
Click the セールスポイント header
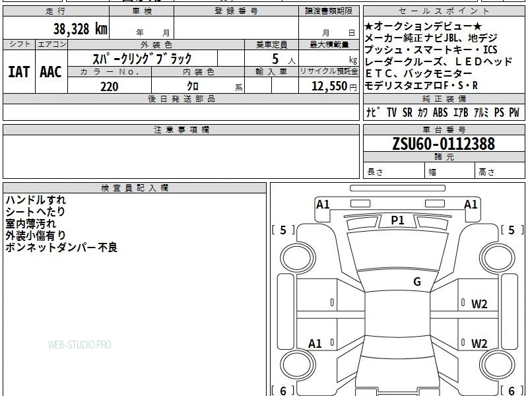coord(444,11)
